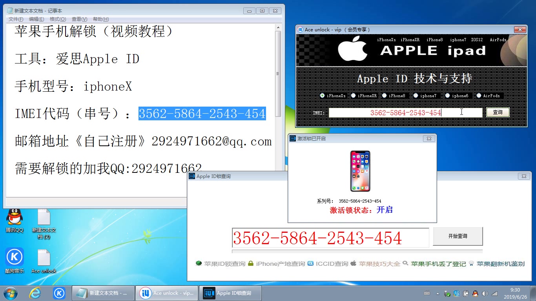Open the 编辑(E) menu in Notepad
The width and height of the screenshot is (536, 301).
(36, 19)
